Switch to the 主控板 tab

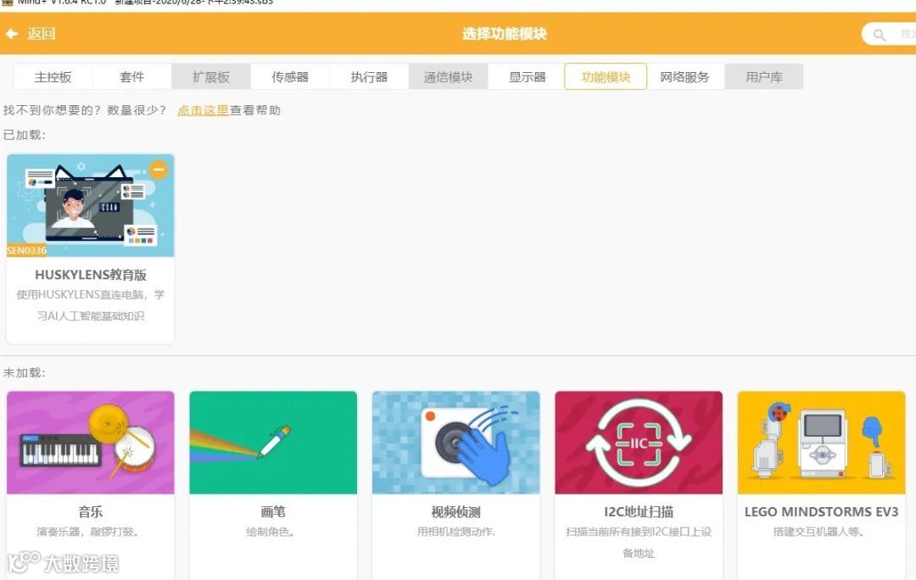click(53, 76)
